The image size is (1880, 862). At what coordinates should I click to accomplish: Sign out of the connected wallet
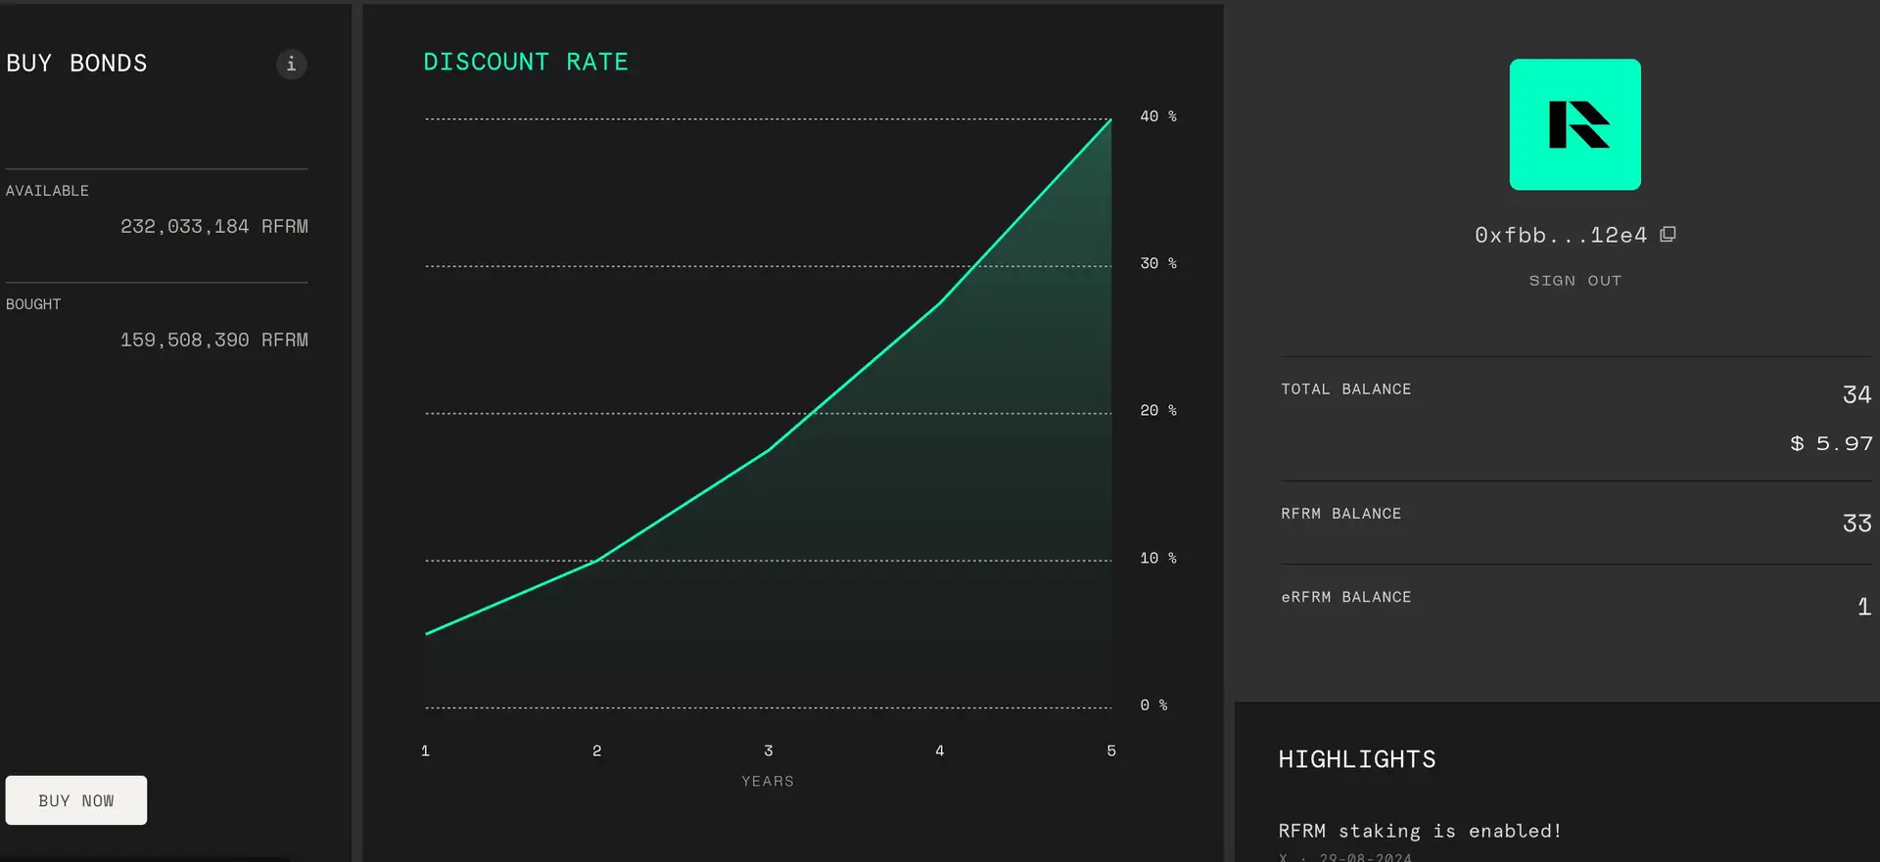(x=1574, y=281)
